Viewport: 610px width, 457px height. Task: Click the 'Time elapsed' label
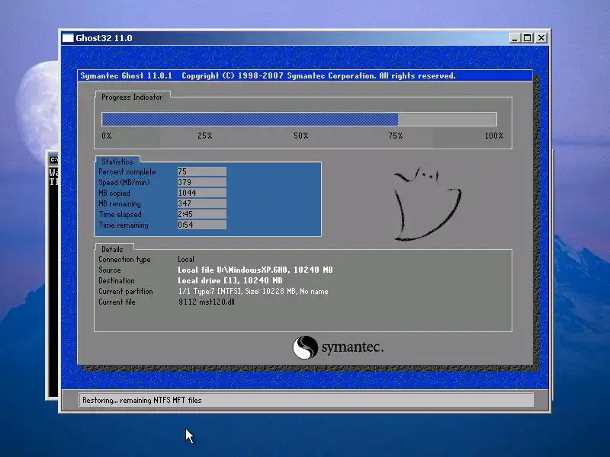(120, 215)
